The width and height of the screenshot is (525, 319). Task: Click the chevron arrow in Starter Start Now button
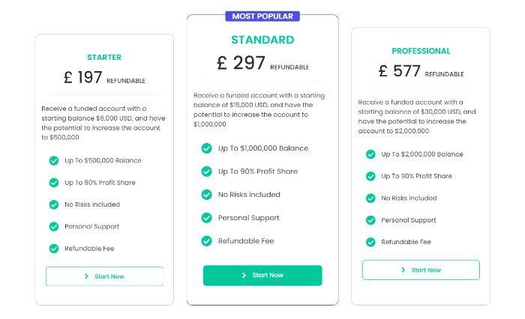(87, 276)
